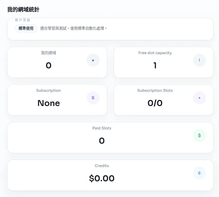This screenshot has height=197, width=219.
Task: Click the 適合學習與測試 description text
Action: coord(74,28)
